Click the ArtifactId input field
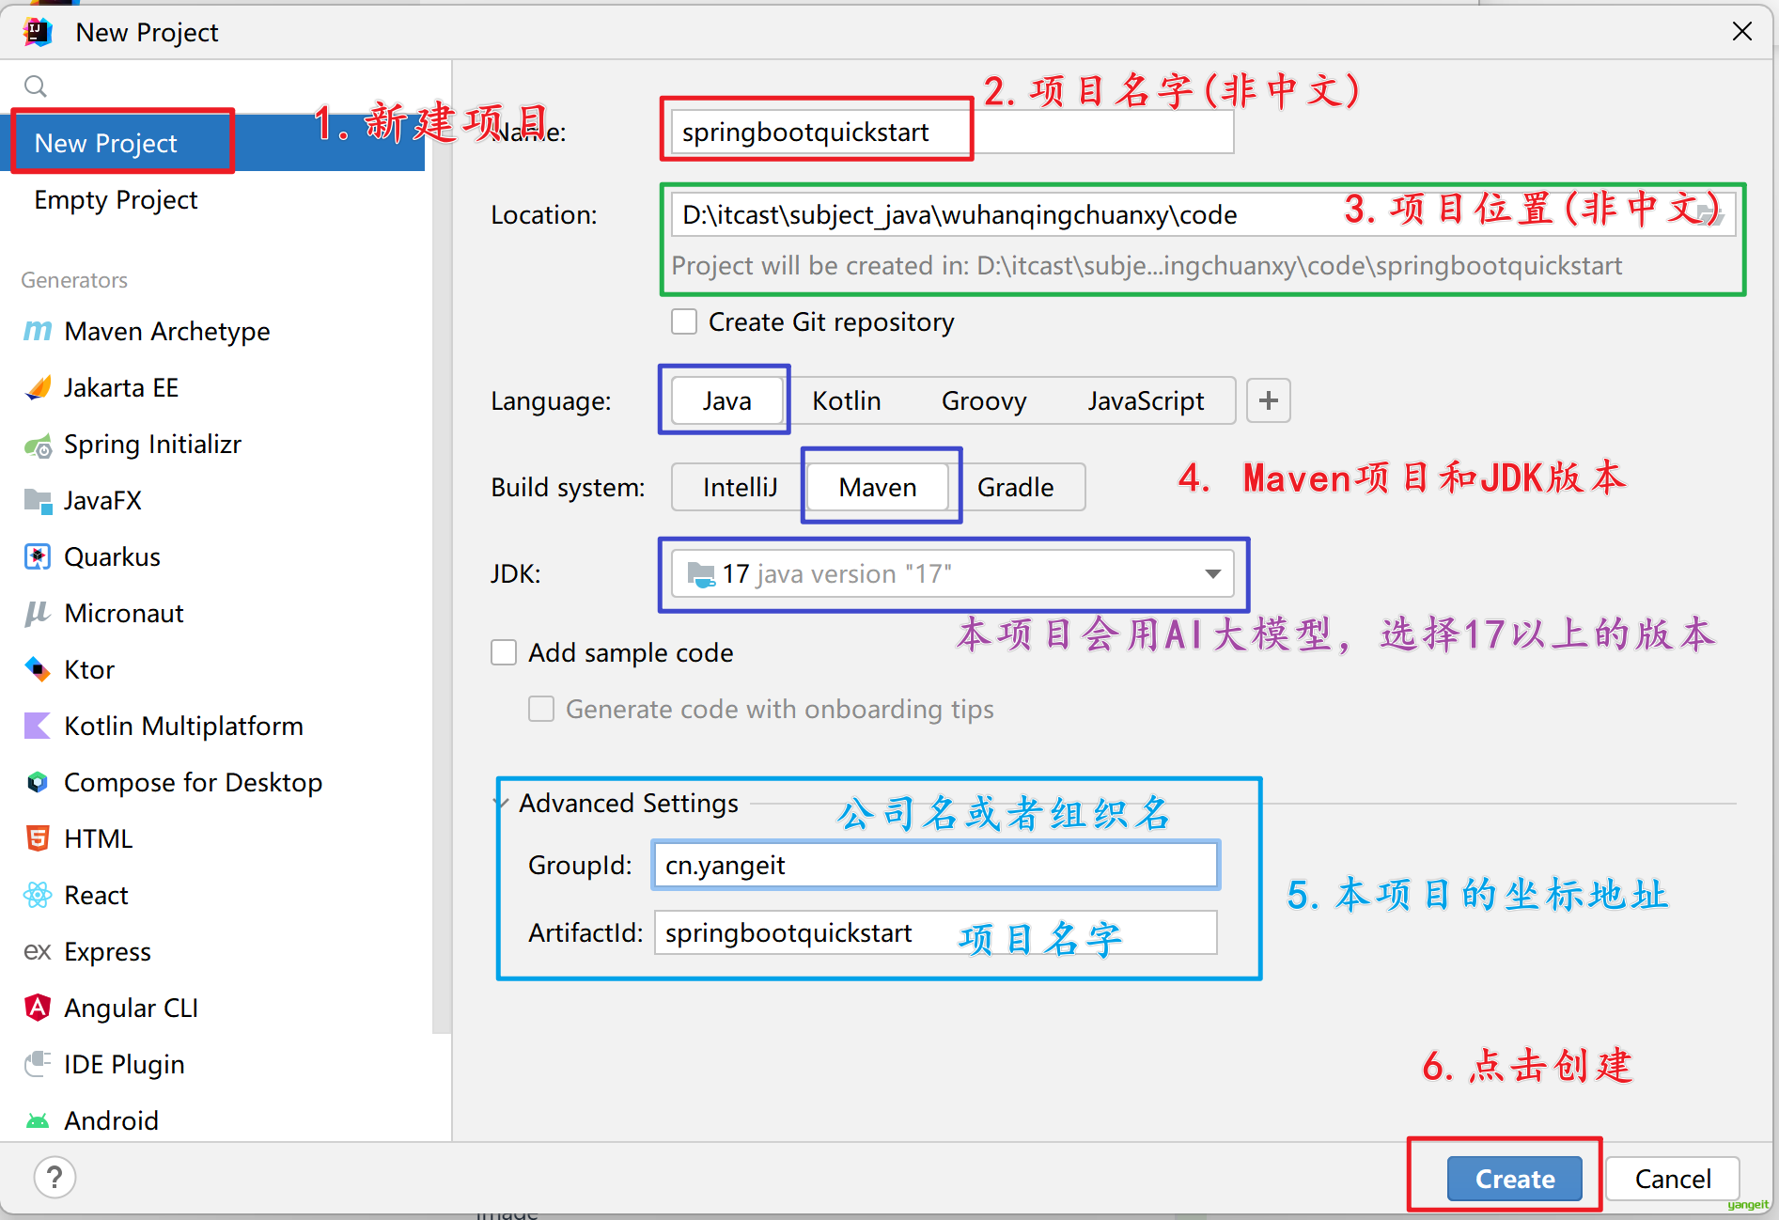1779x1220 pixels. [x=936, y=932]
